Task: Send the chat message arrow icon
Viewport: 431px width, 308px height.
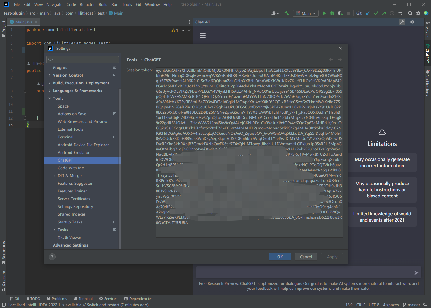Action: point(416,273)
